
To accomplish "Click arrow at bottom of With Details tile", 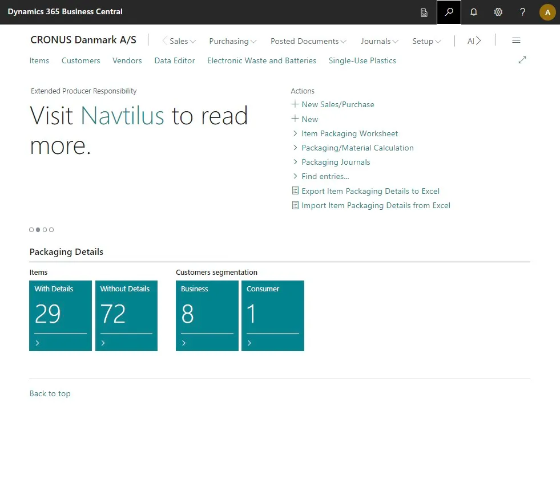I will pos(37,343).
